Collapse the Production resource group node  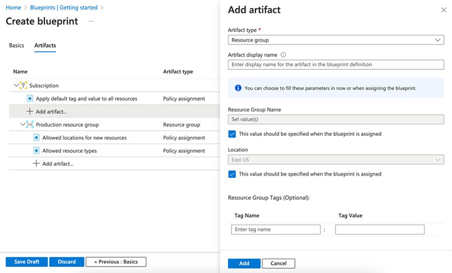[23, 124]
